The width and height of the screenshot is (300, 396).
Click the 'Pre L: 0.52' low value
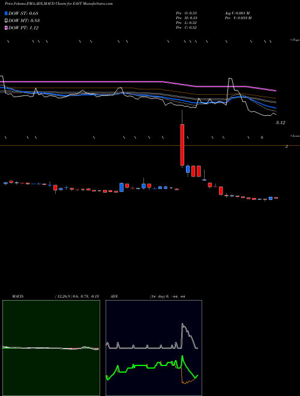click(187, 23)
